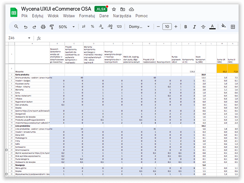Image resolution: width=244 pixels, height=183 pixels.
Task: Select the 'Karta produktu' section cell
Action: point(32,75)
